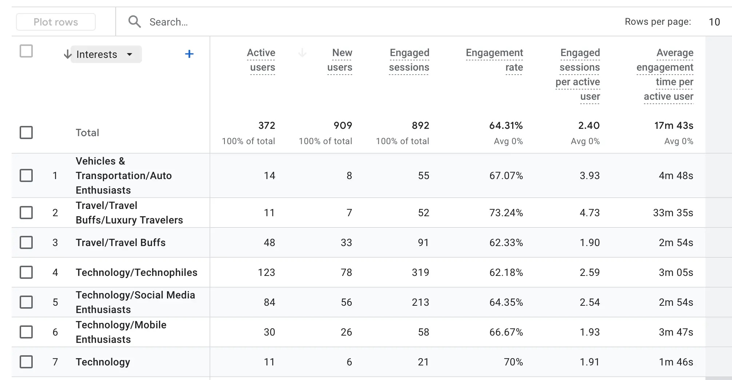Tick the header select-all checkbox

click(26, 51)
